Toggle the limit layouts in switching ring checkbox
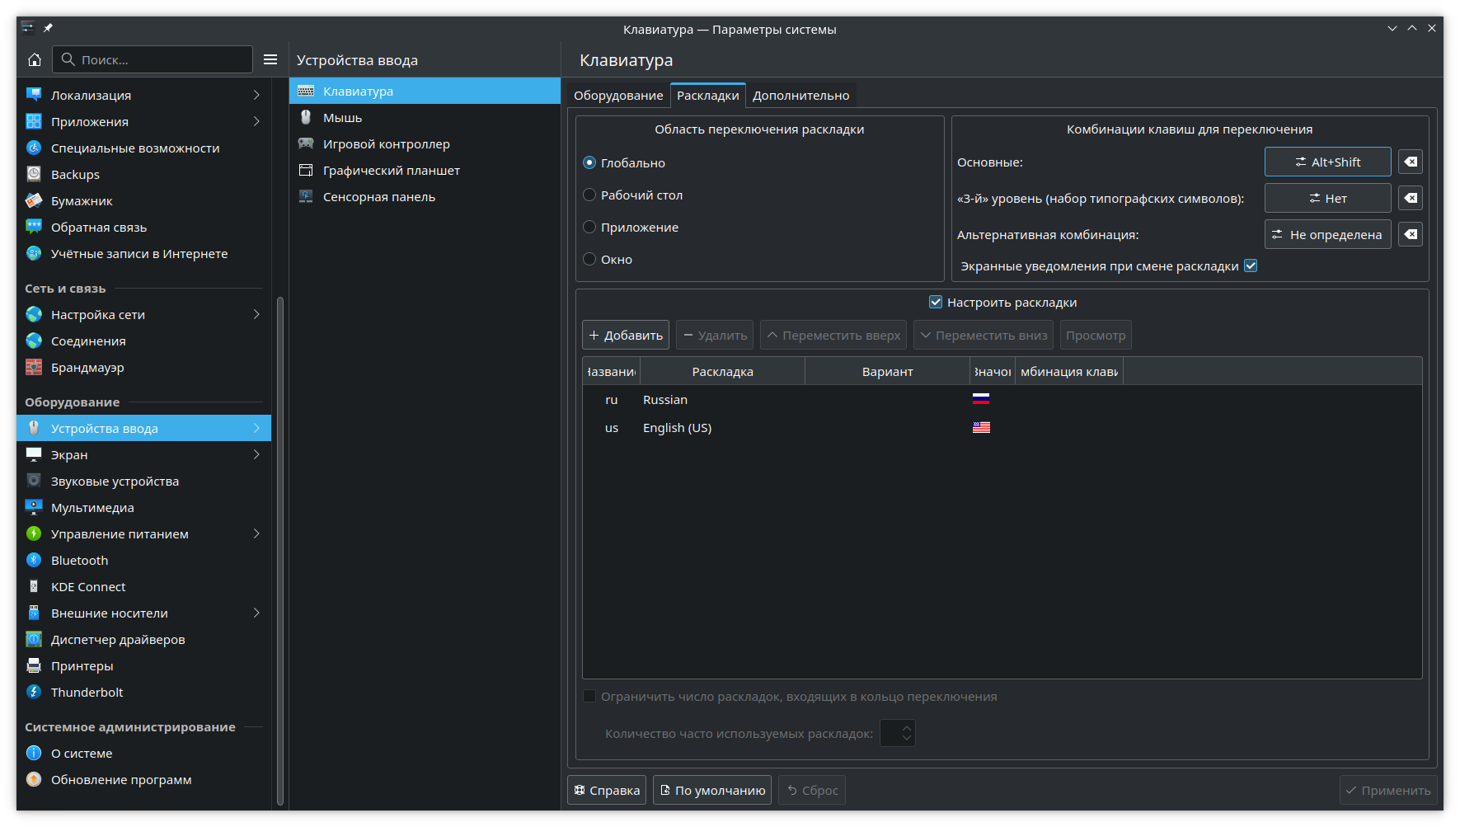This screenshot has height=827, width=1460. 589,696
